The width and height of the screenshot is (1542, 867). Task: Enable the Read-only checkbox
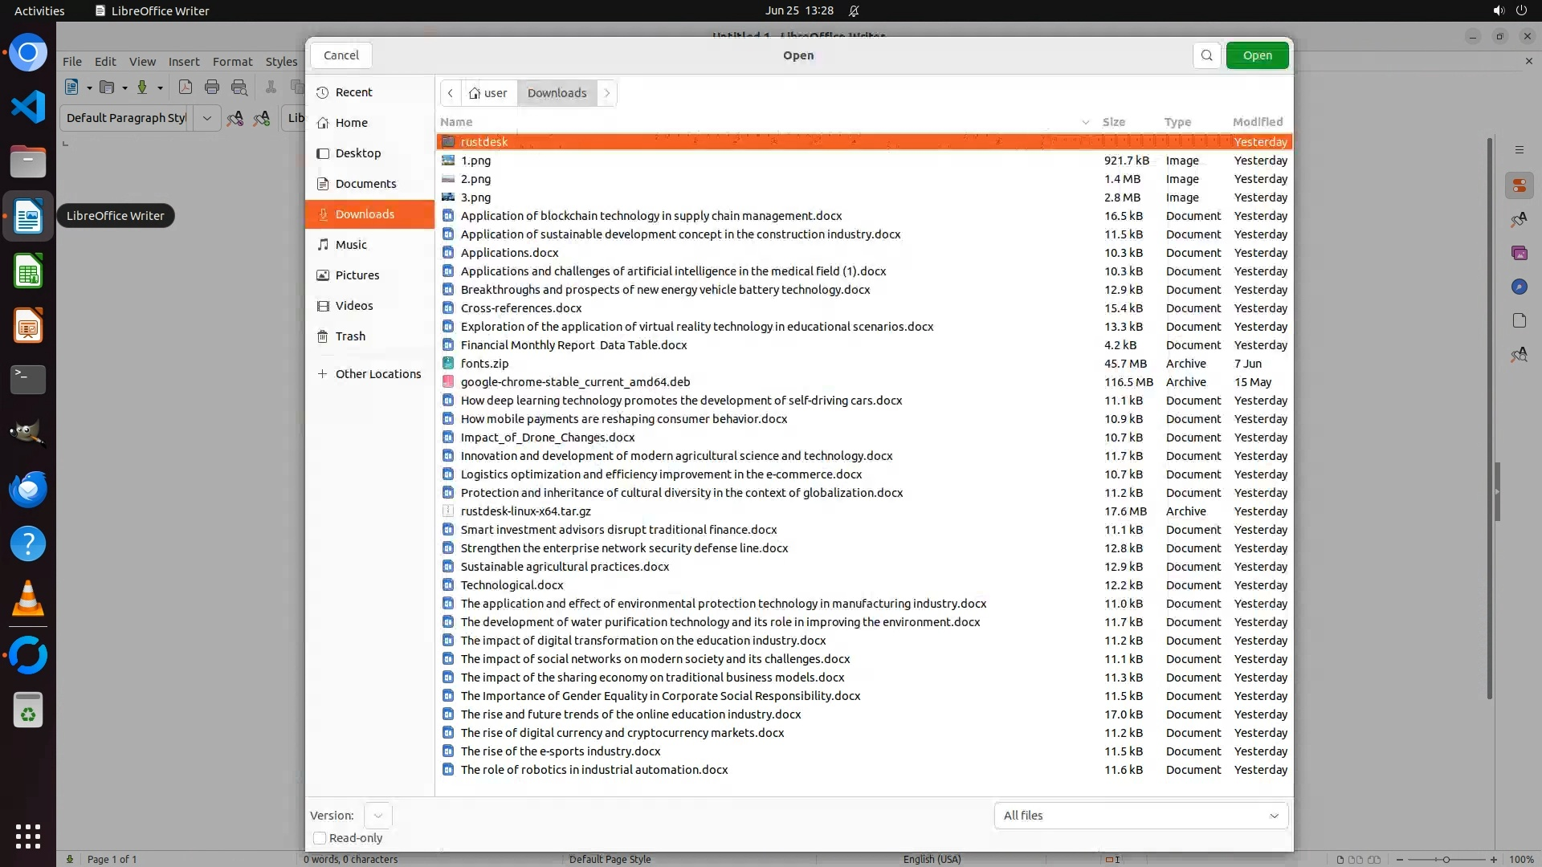[320, 838]
